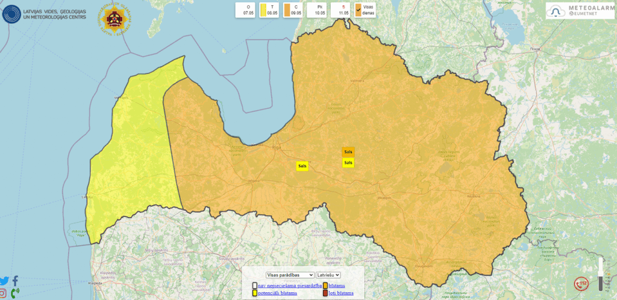Viewport: 617px width, 300px height.
Task: Click the Meteoalarm Eumetnet logo
Action: (580, 10)
